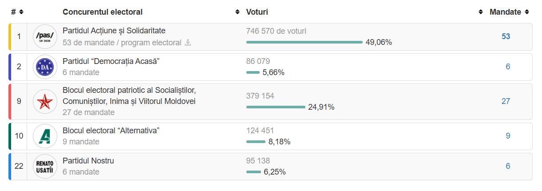This screenshot has height=191, width=542.
Task: Open the Partidul Acțiune și Solidaritate name
Action: (x=114, y=31)
